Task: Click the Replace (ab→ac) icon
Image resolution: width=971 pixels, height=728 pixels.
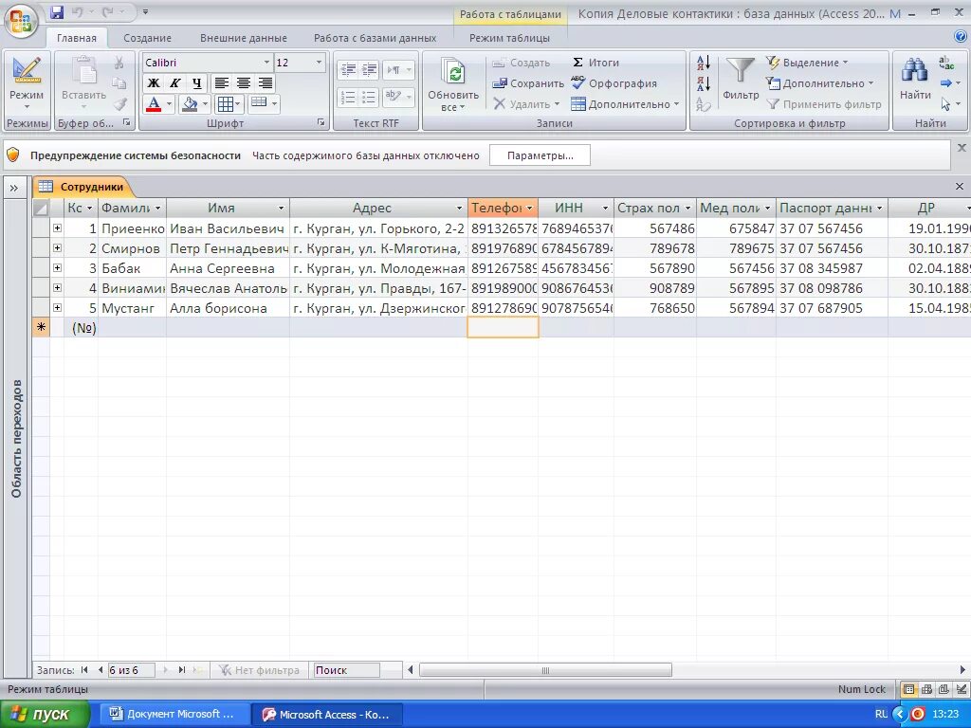Action: [946, 63]
